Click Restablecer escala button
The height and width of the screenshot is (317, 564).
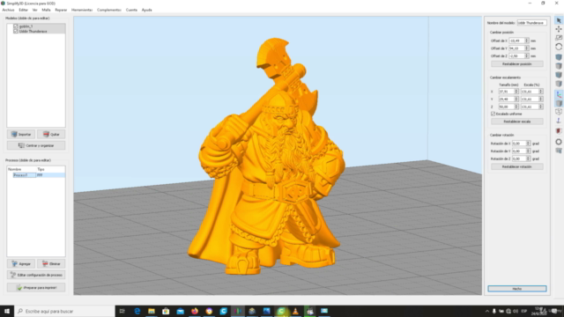coord(517,122)
